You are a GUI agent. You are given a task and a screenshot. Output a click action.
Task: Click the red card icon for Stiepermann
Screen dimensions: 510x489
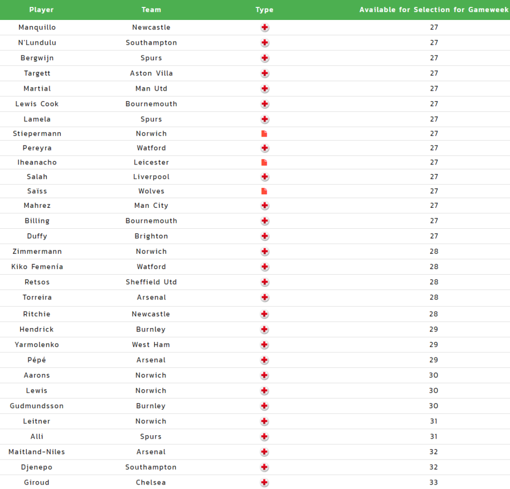tap(264, 134)
